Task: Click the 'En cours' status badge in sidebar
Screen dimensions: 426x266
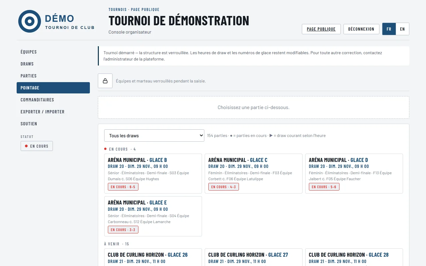Action: 37,146
